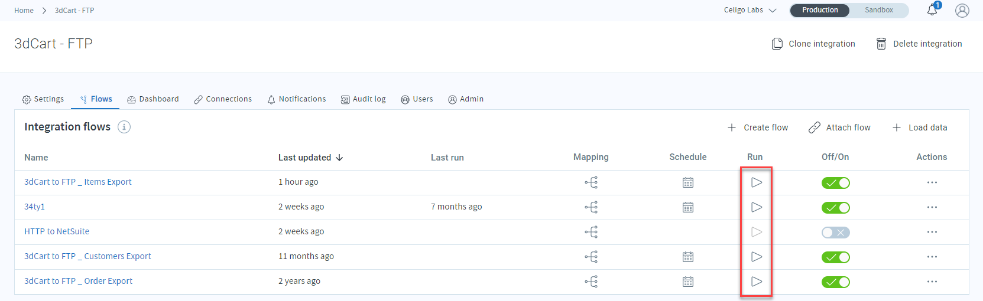Click the '2 years ago' last updated cell

pos(299,281)
